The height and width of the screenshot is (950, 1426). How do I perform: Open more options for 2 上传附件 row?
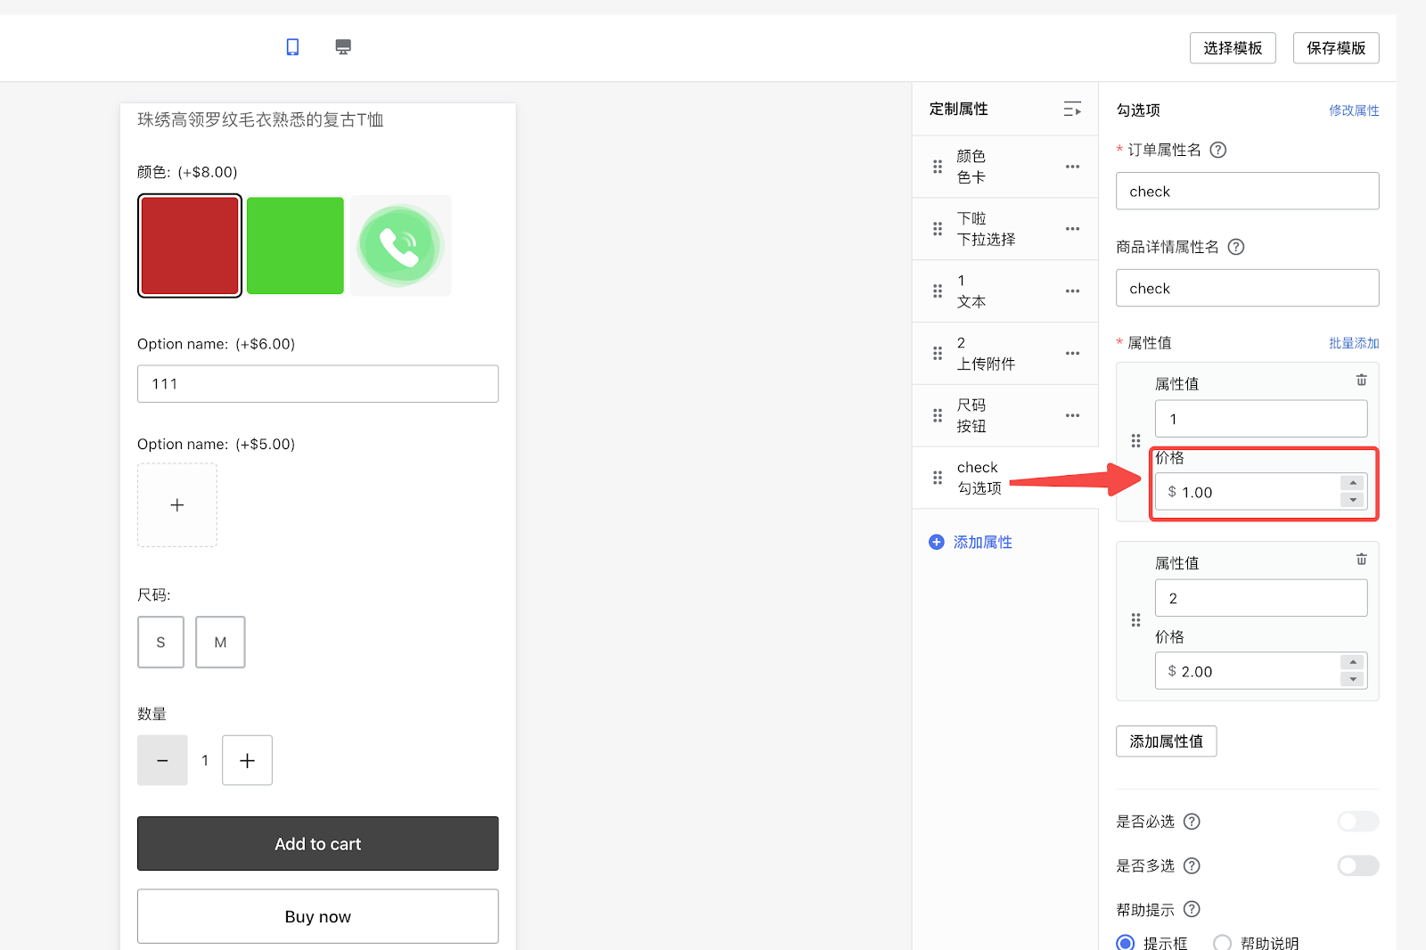click(1072, 353)
